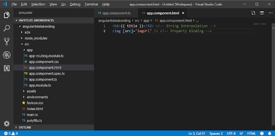Open the Debug menu
This screenshot has width=275, height=136.
click(x=75, y=4)
